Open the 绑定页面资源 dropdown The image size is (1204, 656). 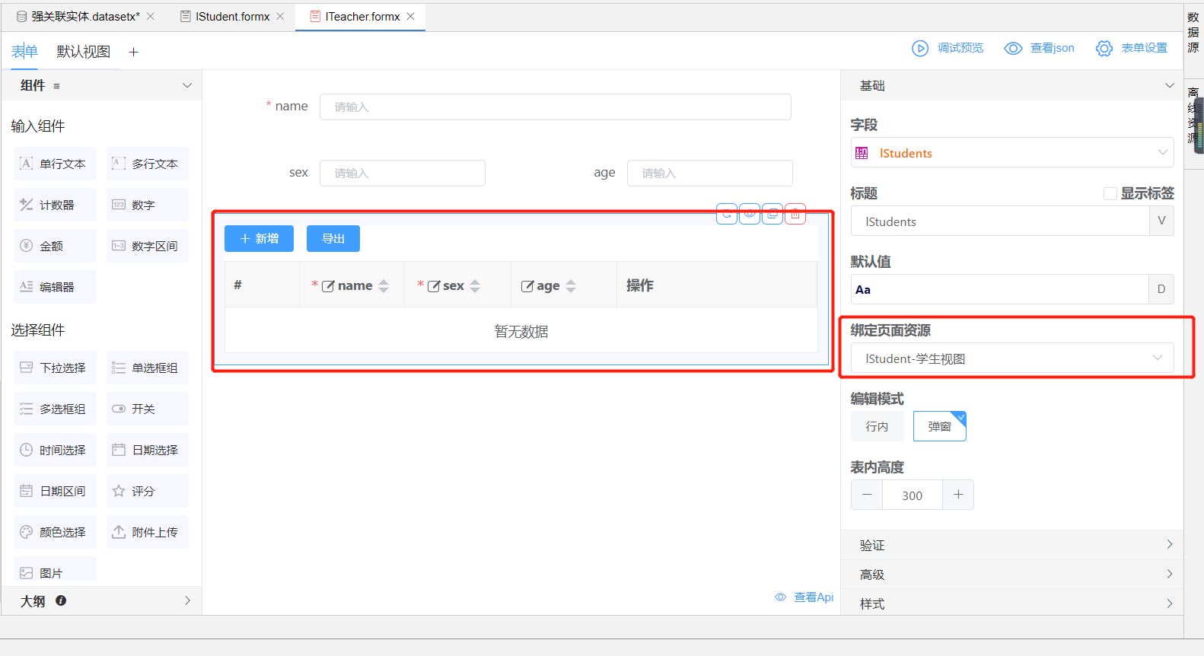point(1011,358)
